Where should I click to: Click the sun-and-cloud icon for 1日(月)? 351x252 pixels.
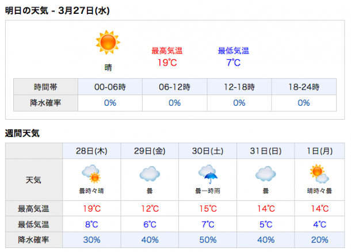[x=319, y=174]
